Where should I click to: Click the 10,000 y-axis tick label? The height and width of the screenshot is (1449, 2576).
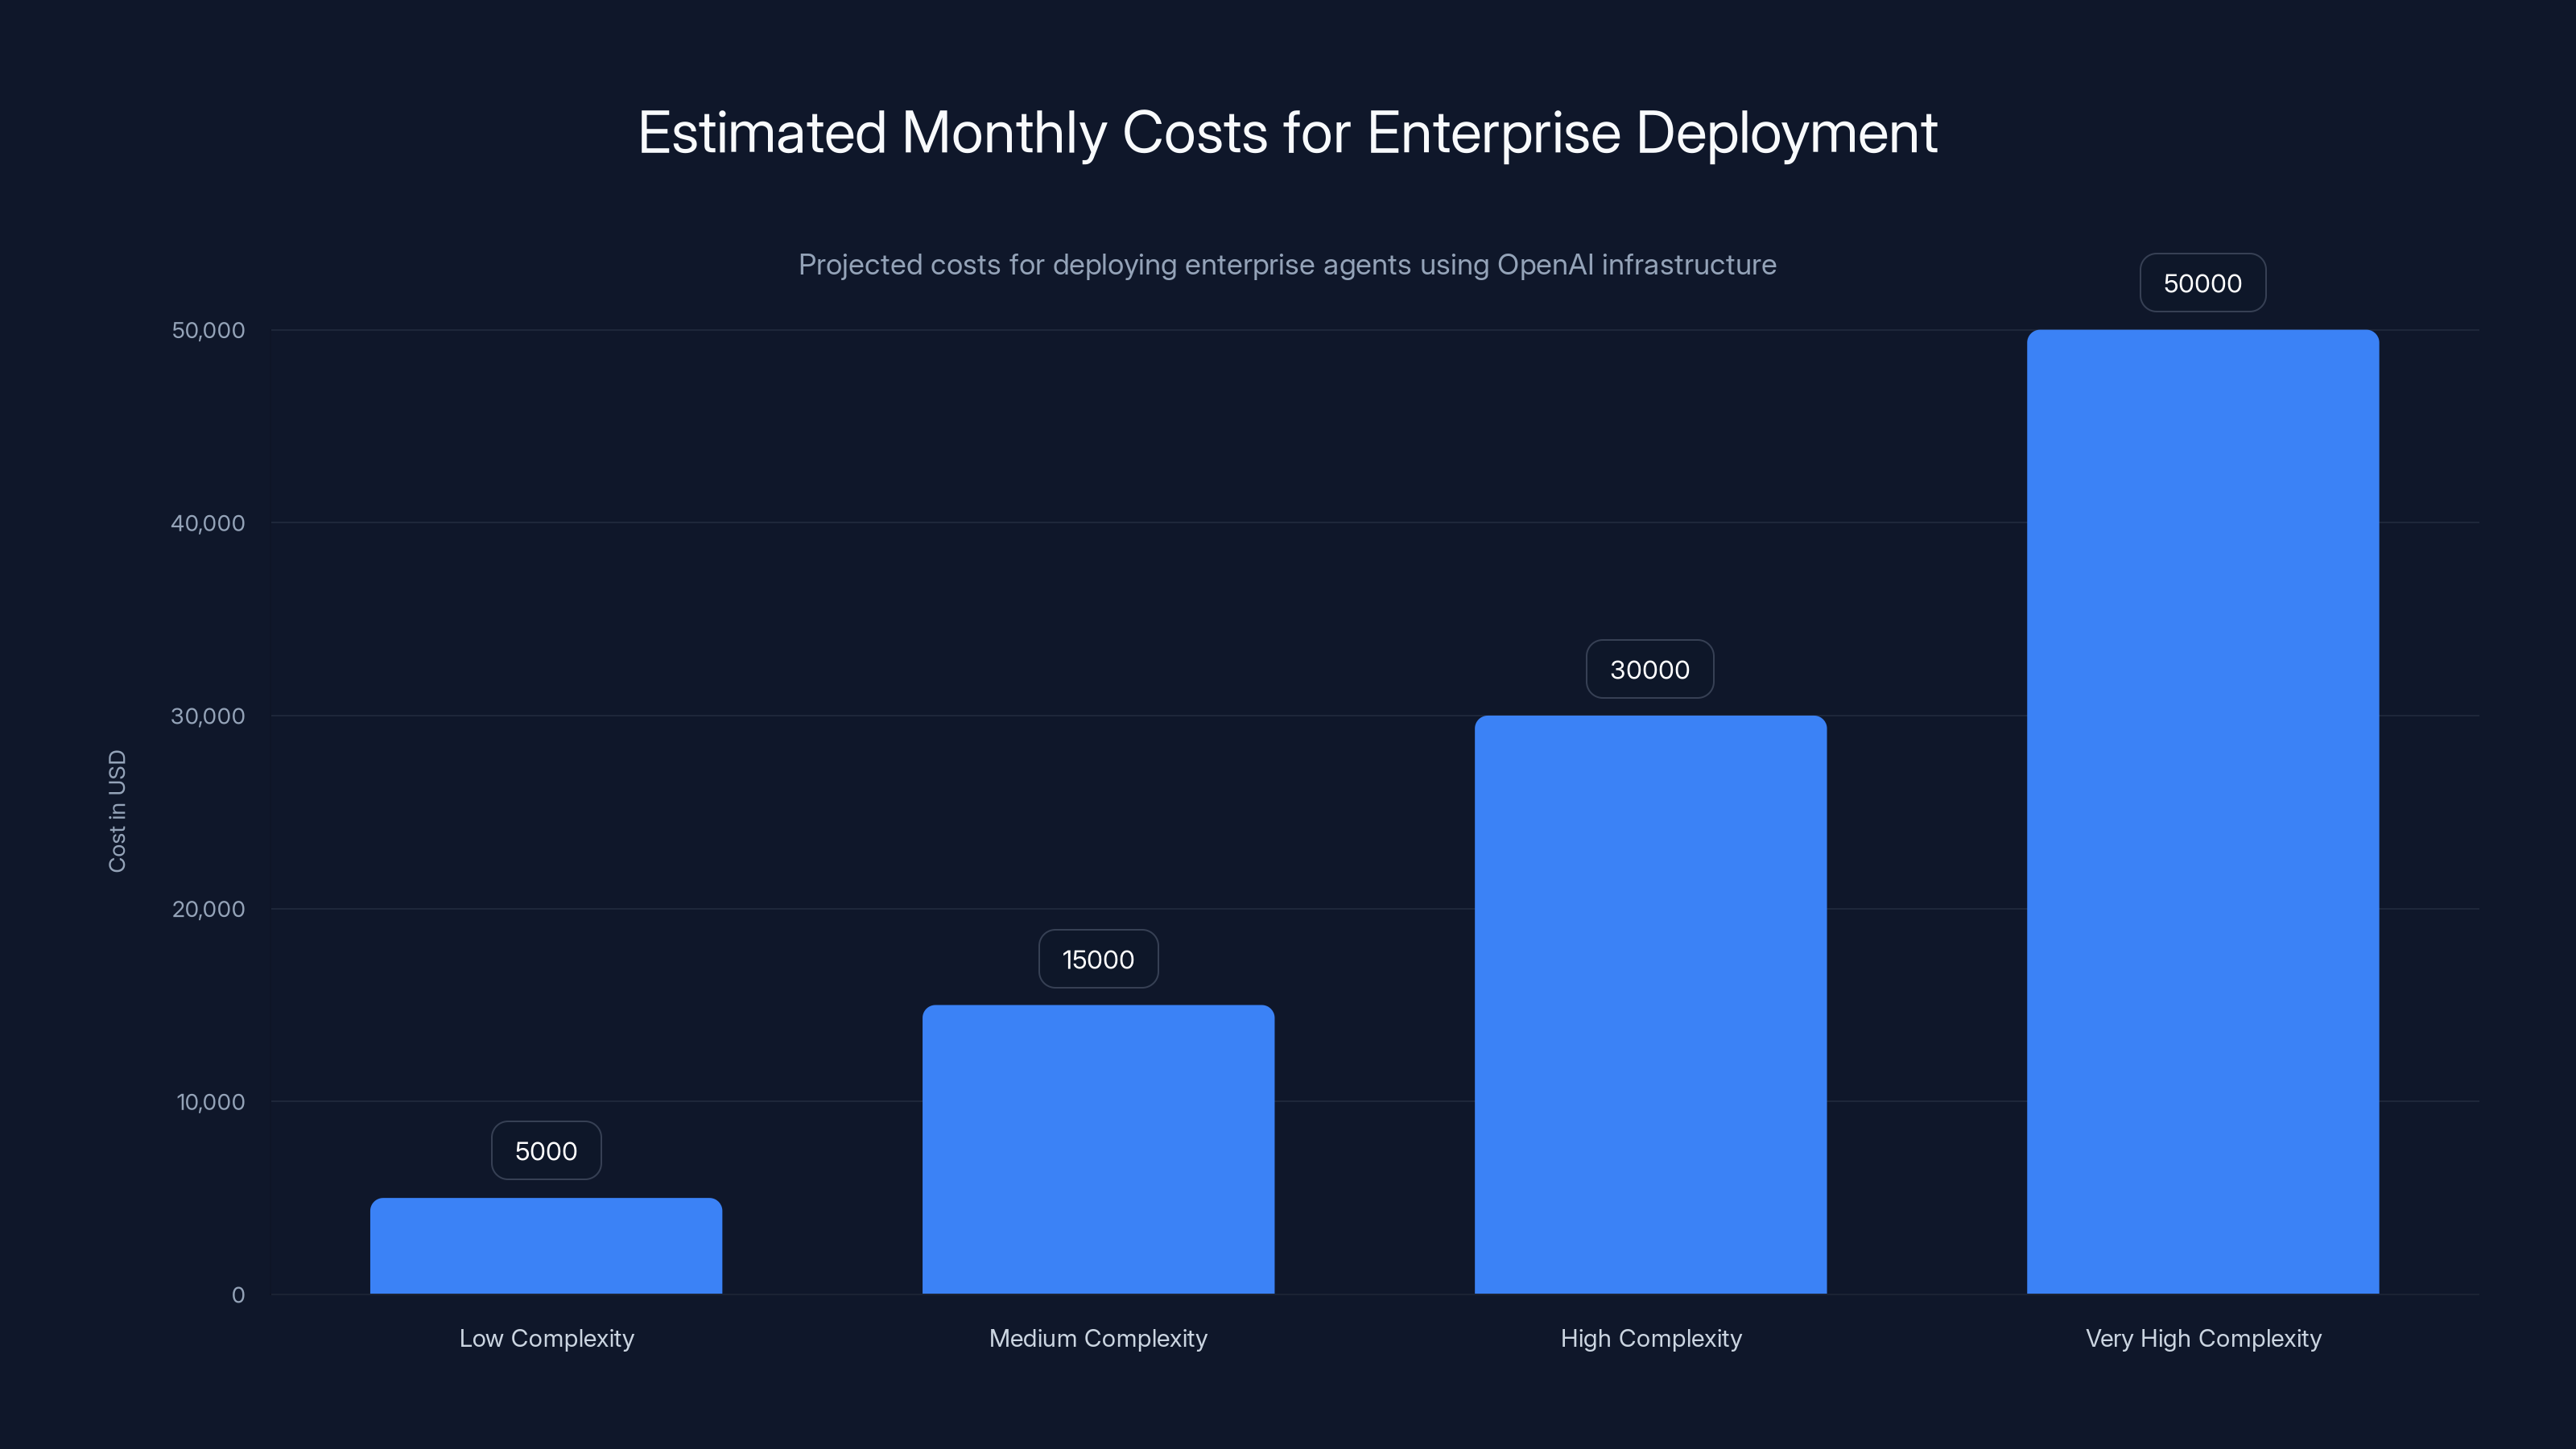coord(212,1102)
